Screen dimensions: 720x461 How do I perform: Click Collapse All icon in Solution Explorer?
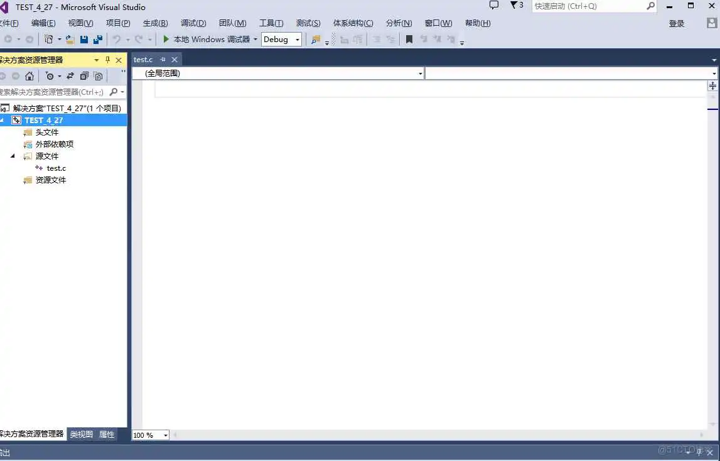click(84, 76)
